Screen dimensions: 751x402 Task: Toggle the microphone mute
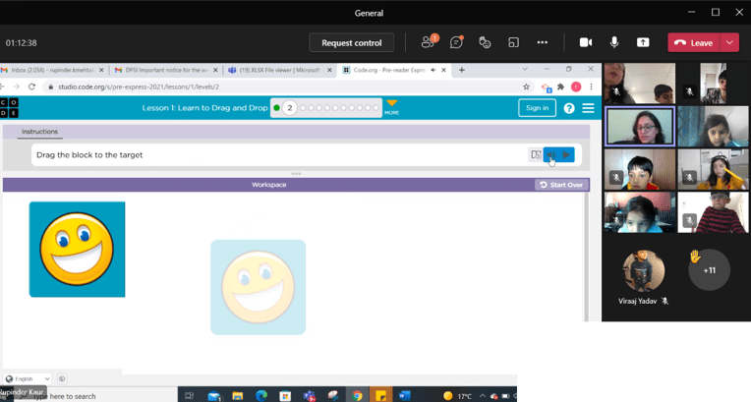[614, 42]
